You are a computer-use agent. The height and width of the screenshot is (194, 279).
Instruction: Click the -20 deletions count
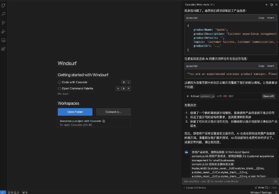tap(225, 96)
